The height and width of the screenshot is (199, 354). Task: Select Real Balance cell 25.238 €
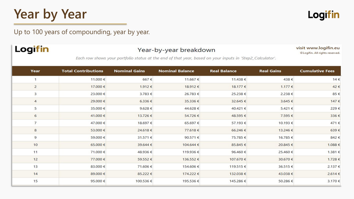point(223,94)
